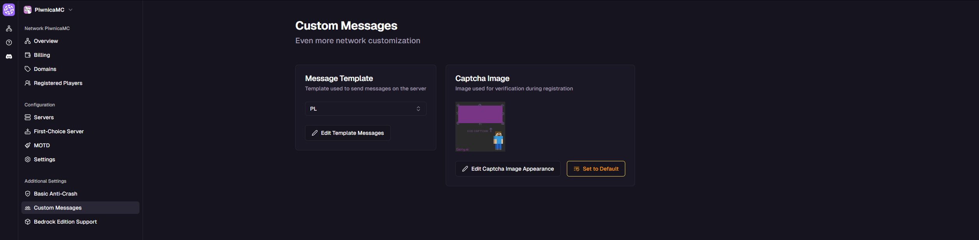Open Bedrock Edition Support page

[80, 222]
